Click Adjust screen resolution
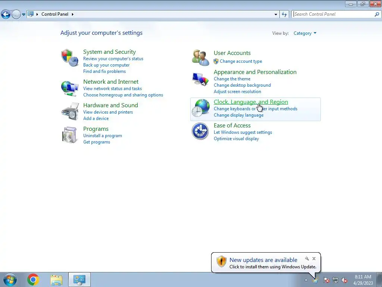This screenshot has width=382, height=287. pyautogui.click(x=237, y=92)
